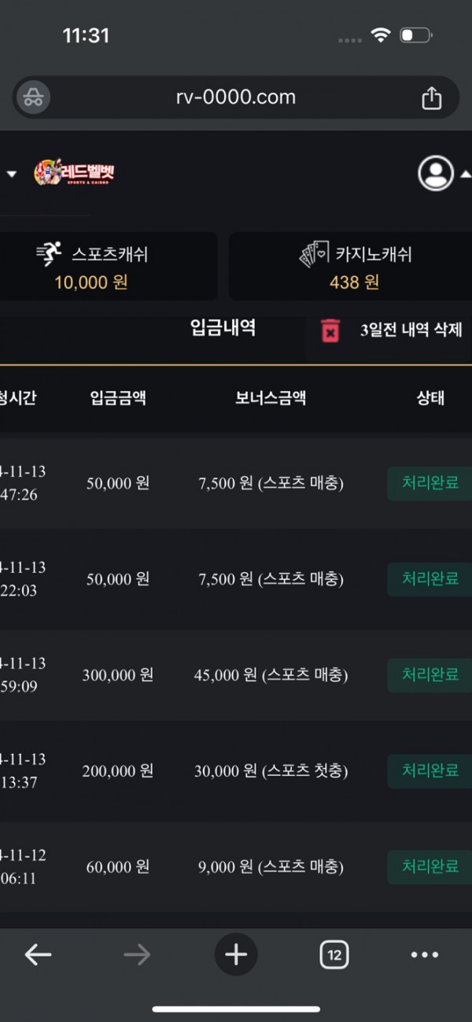Open the browser three-dot more menu
The image size is (472, 1022).
point(425,955)
